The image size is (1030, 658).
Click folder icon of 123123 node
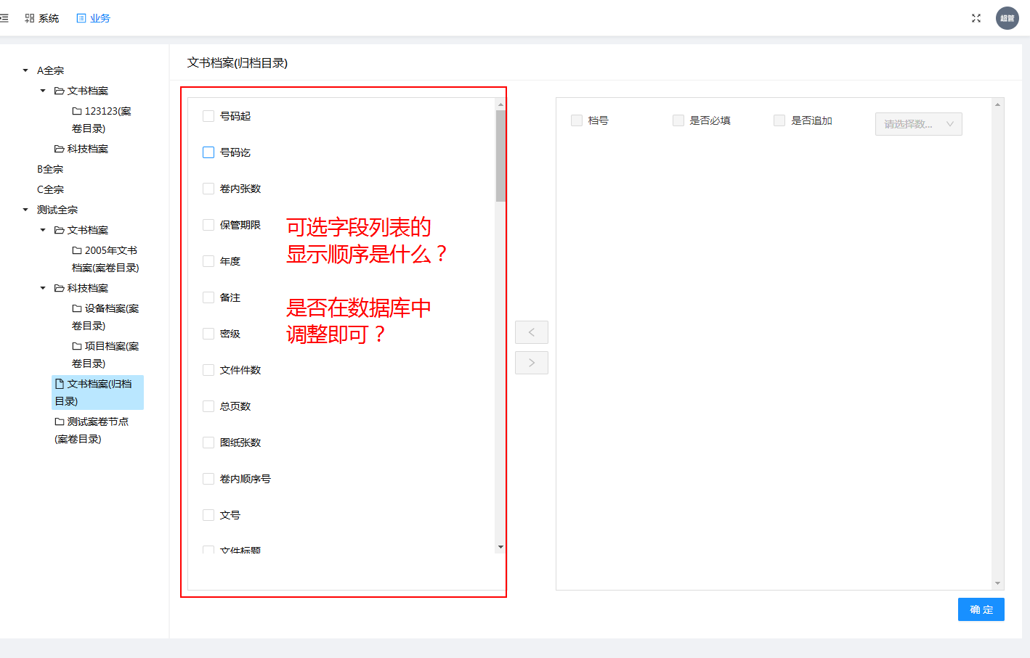pos(77,111)
